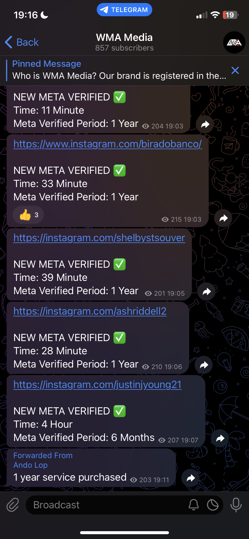Open the shelbystsouver Instagram link
This screenshot has width=249, height=539.
(99, 238)
